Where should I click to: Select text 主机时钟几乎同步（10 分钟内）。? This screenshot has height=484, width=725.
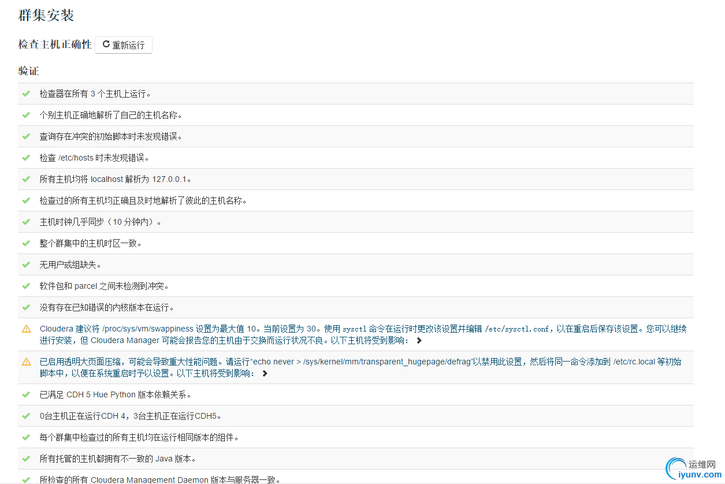[x=101, y=222]
